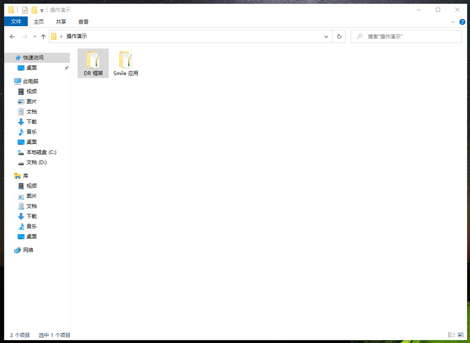The width and height of the screenshot is (470, 343).
Task: Navigate up one level with the up arrow
Action: click(x=43, y=37)
